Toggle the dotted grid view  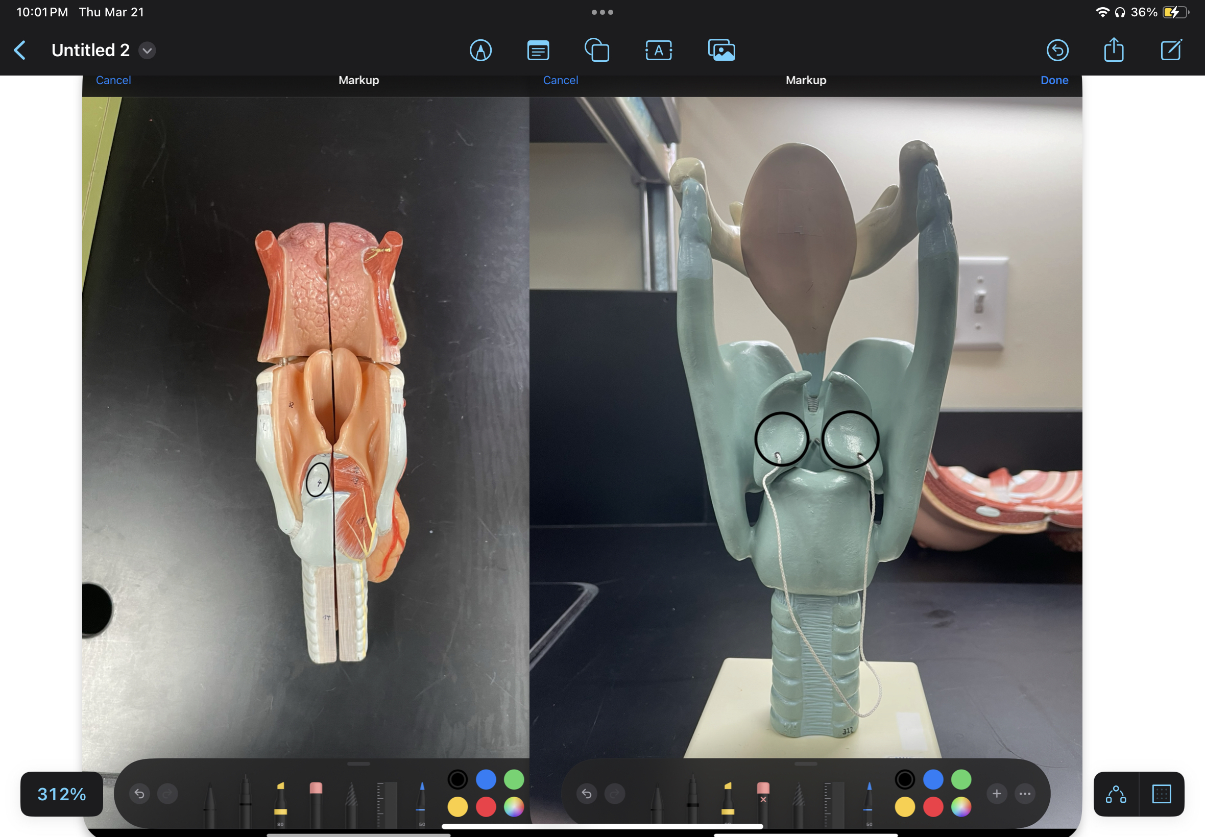(x=1162, y=794)
